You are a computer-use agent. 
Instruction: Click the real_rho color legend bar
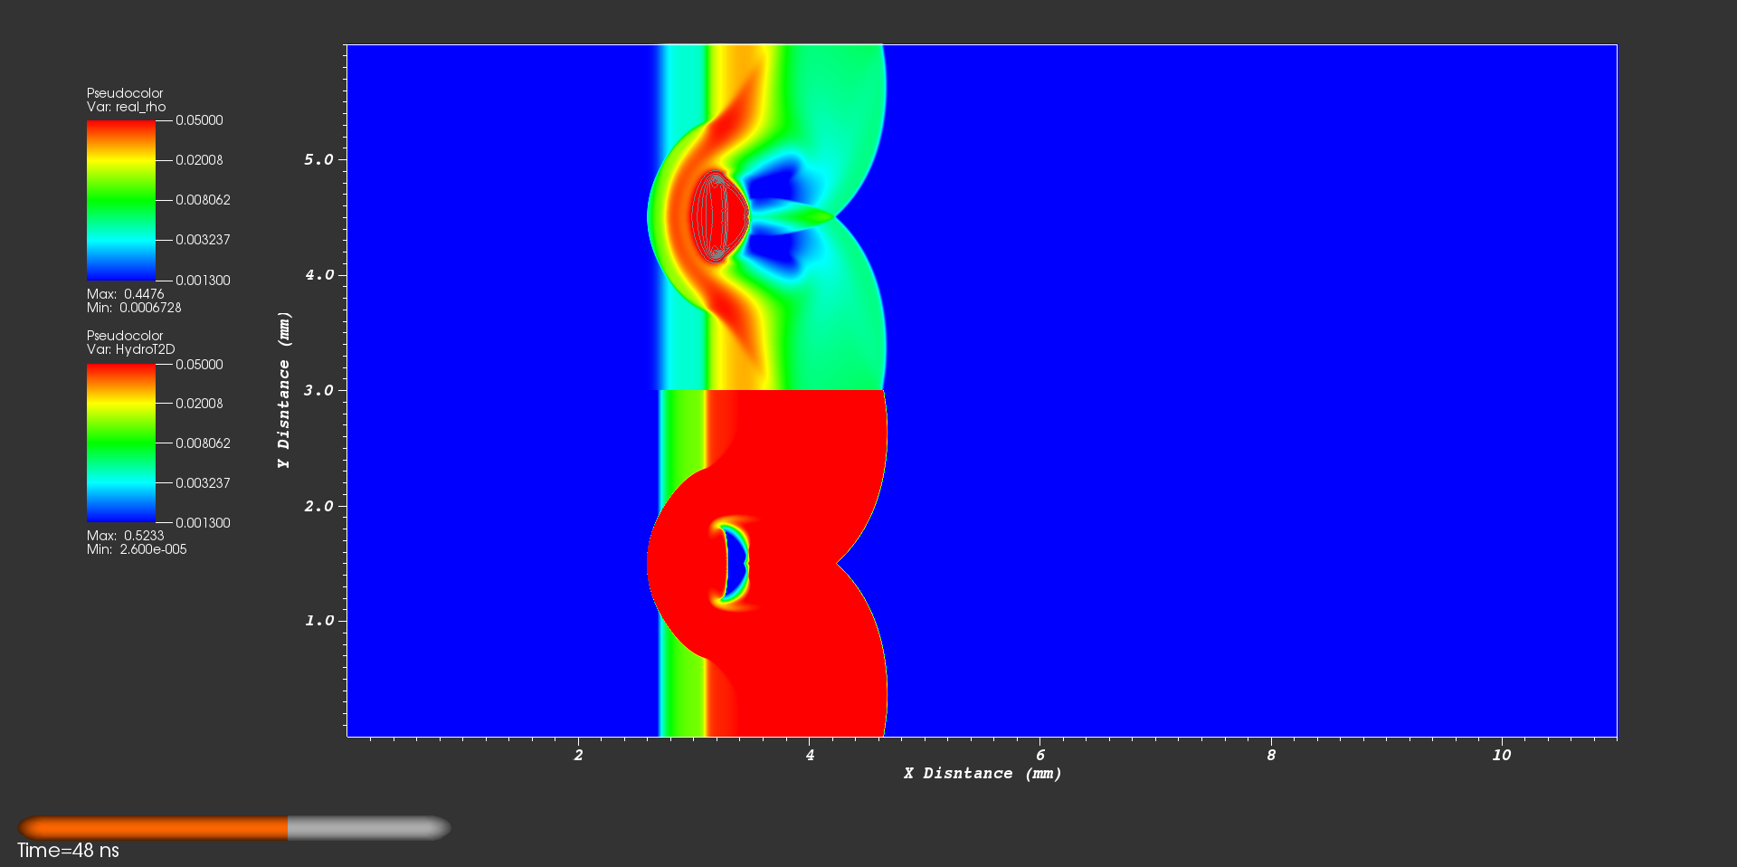(x=121, y=200)
